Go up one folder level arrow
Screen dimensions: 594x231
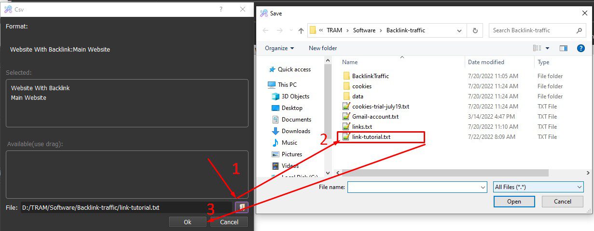coord(301,30)
